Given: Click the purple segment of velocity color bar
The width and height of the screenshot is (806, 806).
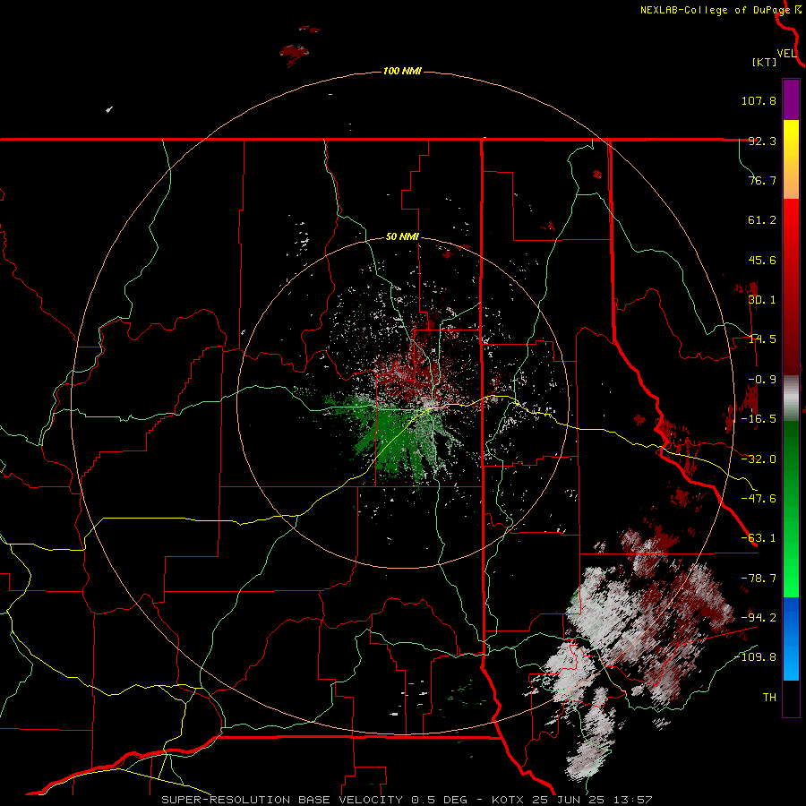Looking at the screenshot, I should [x=791, y=99].
